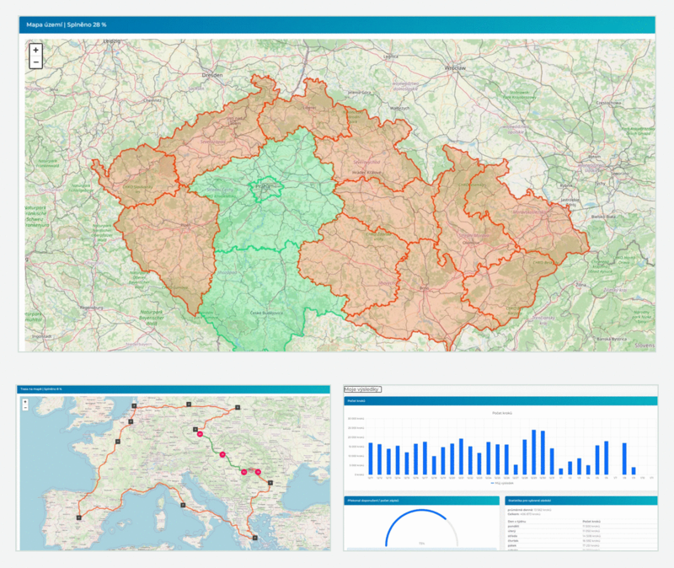Zoom out on the Czech territory map
This screenshot has height=568, width=674.
[35, 62]
